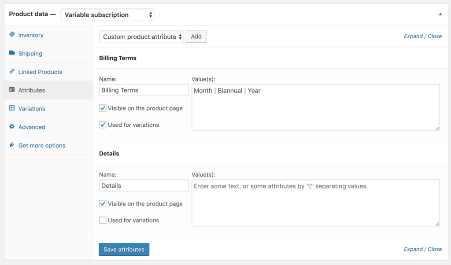The height and width of the screenshot is (265, 451).
Task: Switch to the Variations tab
Action: click(x=32, y=109)
